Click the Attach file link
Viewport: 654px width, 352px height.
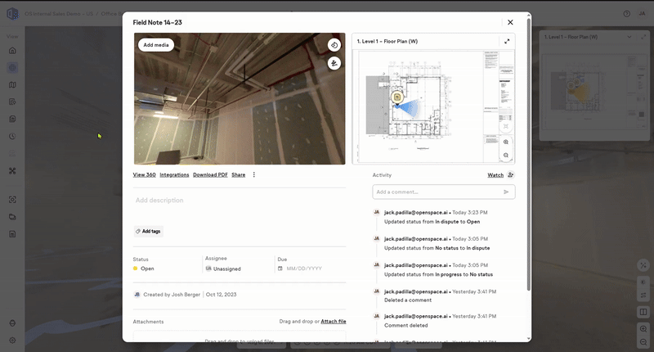click(x=334, y=322)
